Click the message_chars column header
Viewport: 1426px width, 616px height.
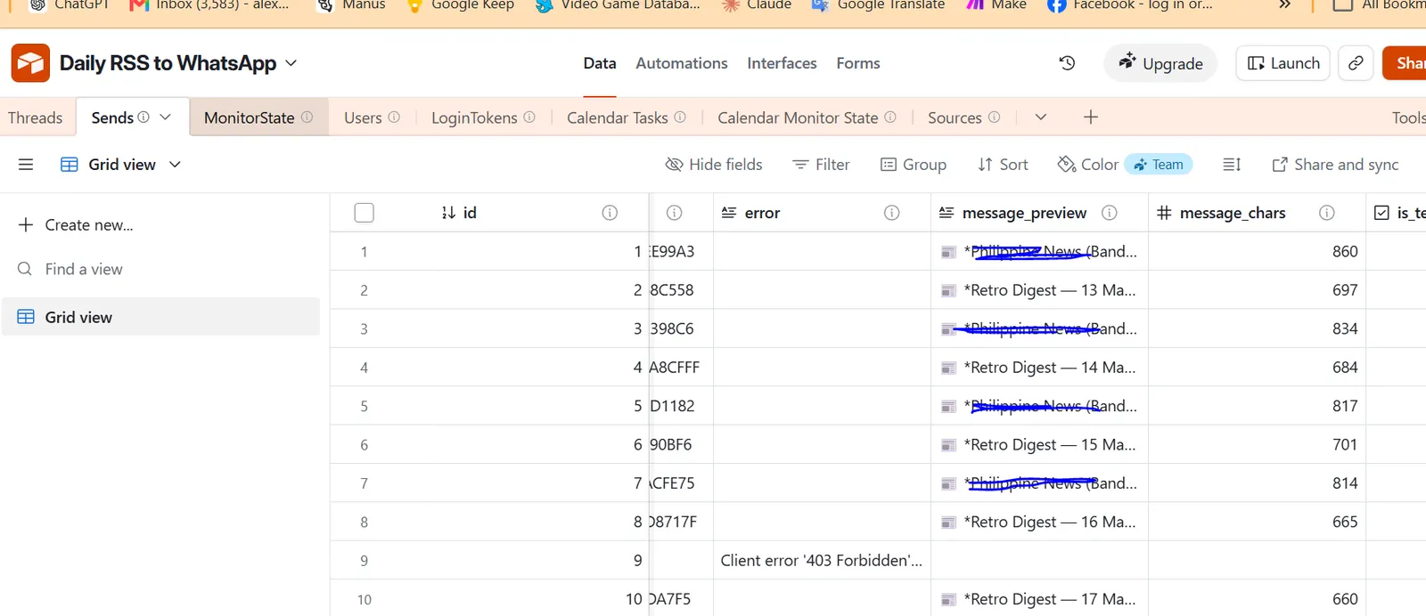1257,213
